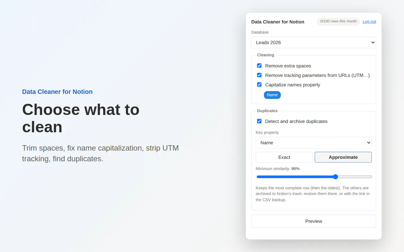Image resolution: width=404 pixels, height=252 pixels.
Task: Click the Database label above the dropdown
Action: point(260,32)
